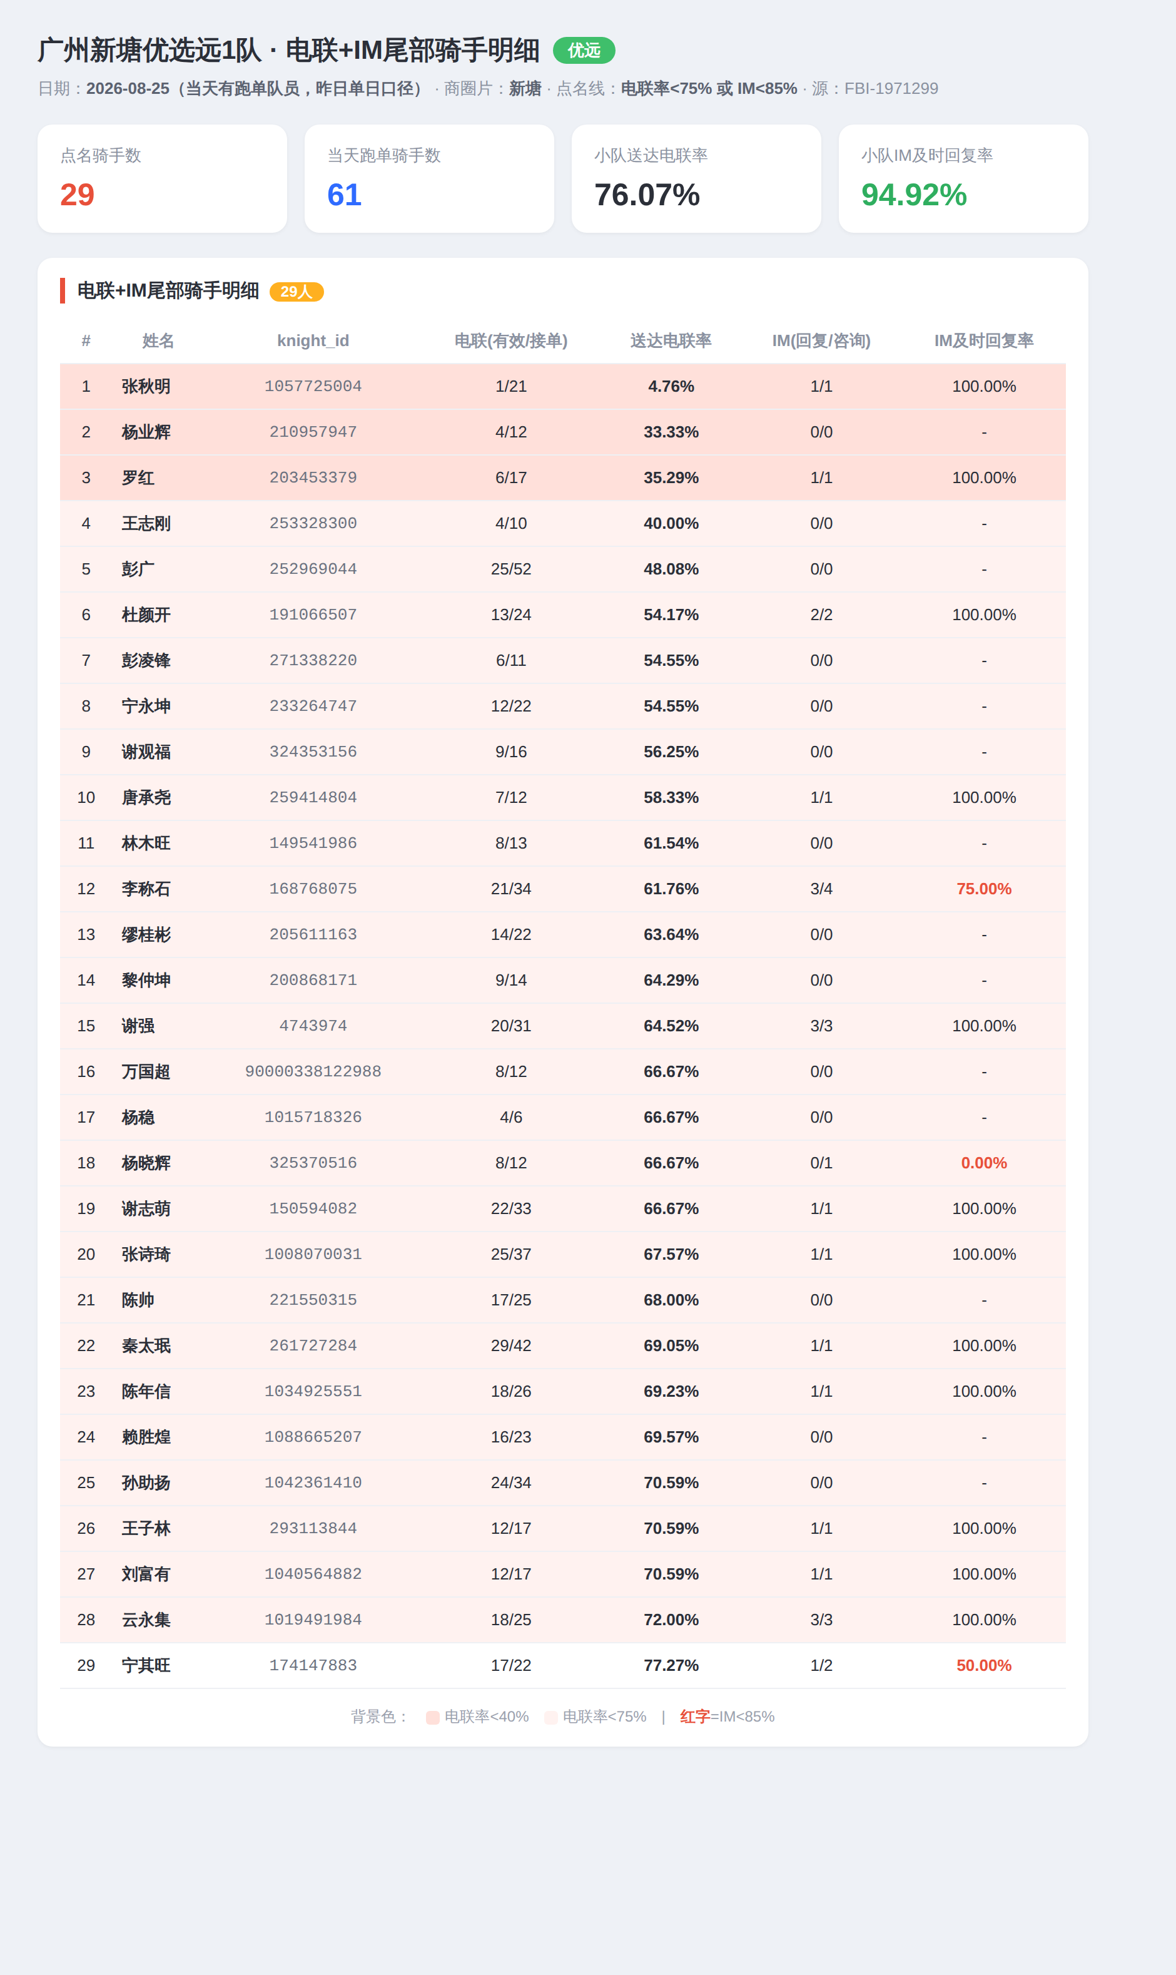
Task: Select the row for 张秋明
Action: coord(562,387)
